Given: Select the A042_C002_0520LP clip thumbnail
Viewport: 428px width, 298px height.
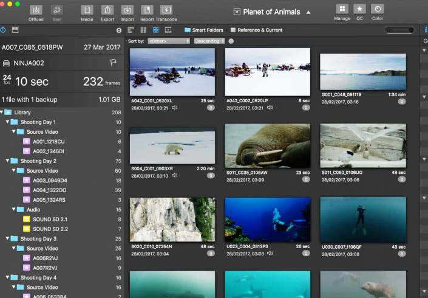Looking at the screenshot, I should point(268,72).
